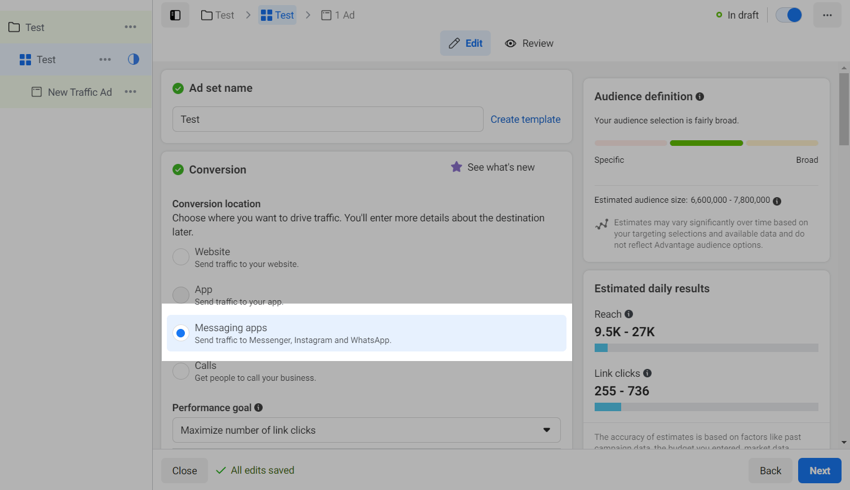Click the Next button
Viewport: 850px width, 490px height.
819,471
